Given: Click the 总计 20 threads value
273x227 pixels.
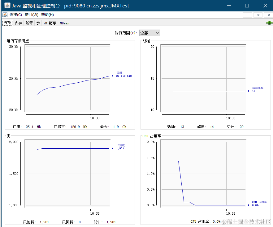Looking at the screenshot, I should 235,127.
